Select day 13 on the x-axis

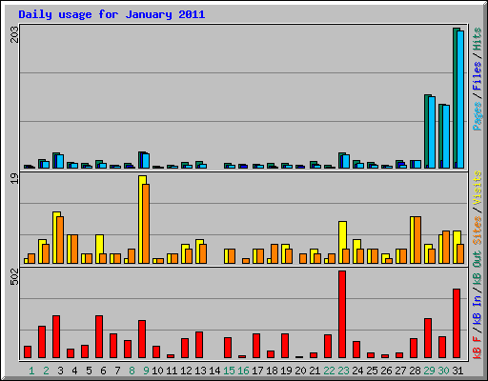[x=200, y=371]
